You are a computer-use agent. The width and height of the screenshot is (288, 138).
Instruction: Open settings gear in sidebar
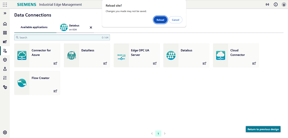[x=5, y=133]
